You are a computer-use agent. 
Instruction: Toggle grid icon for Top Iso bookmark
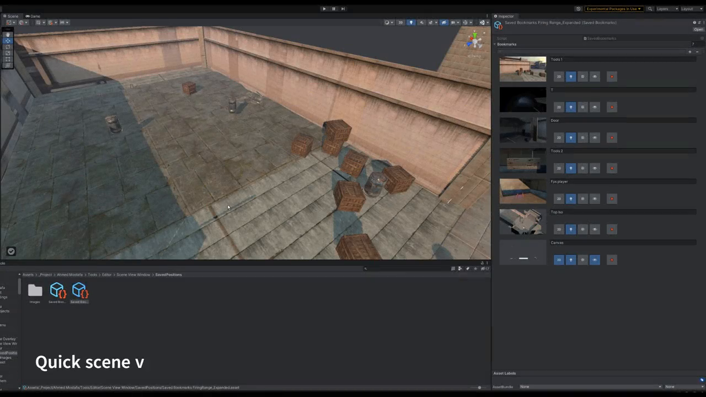point(583,229)
